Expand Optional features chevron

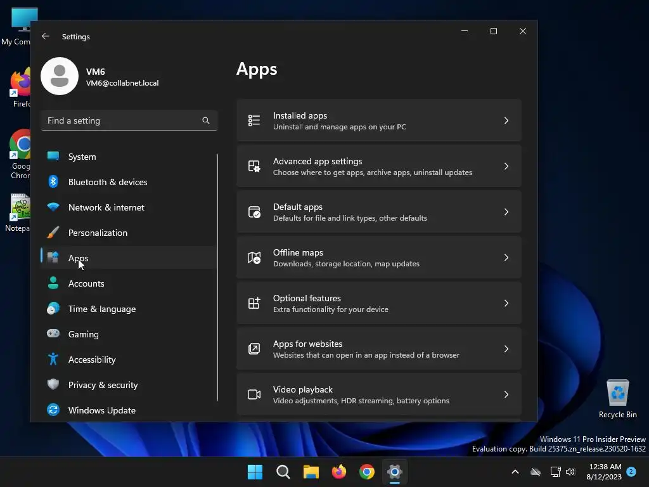click(506, 303)
